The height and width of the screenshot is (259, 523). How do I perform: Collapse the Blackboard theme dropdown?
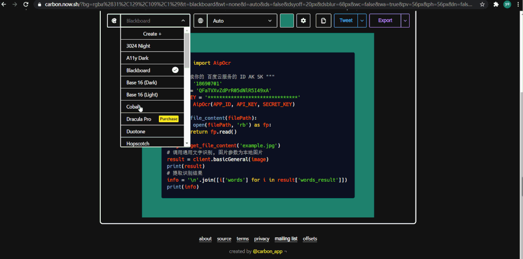(183, 21)
